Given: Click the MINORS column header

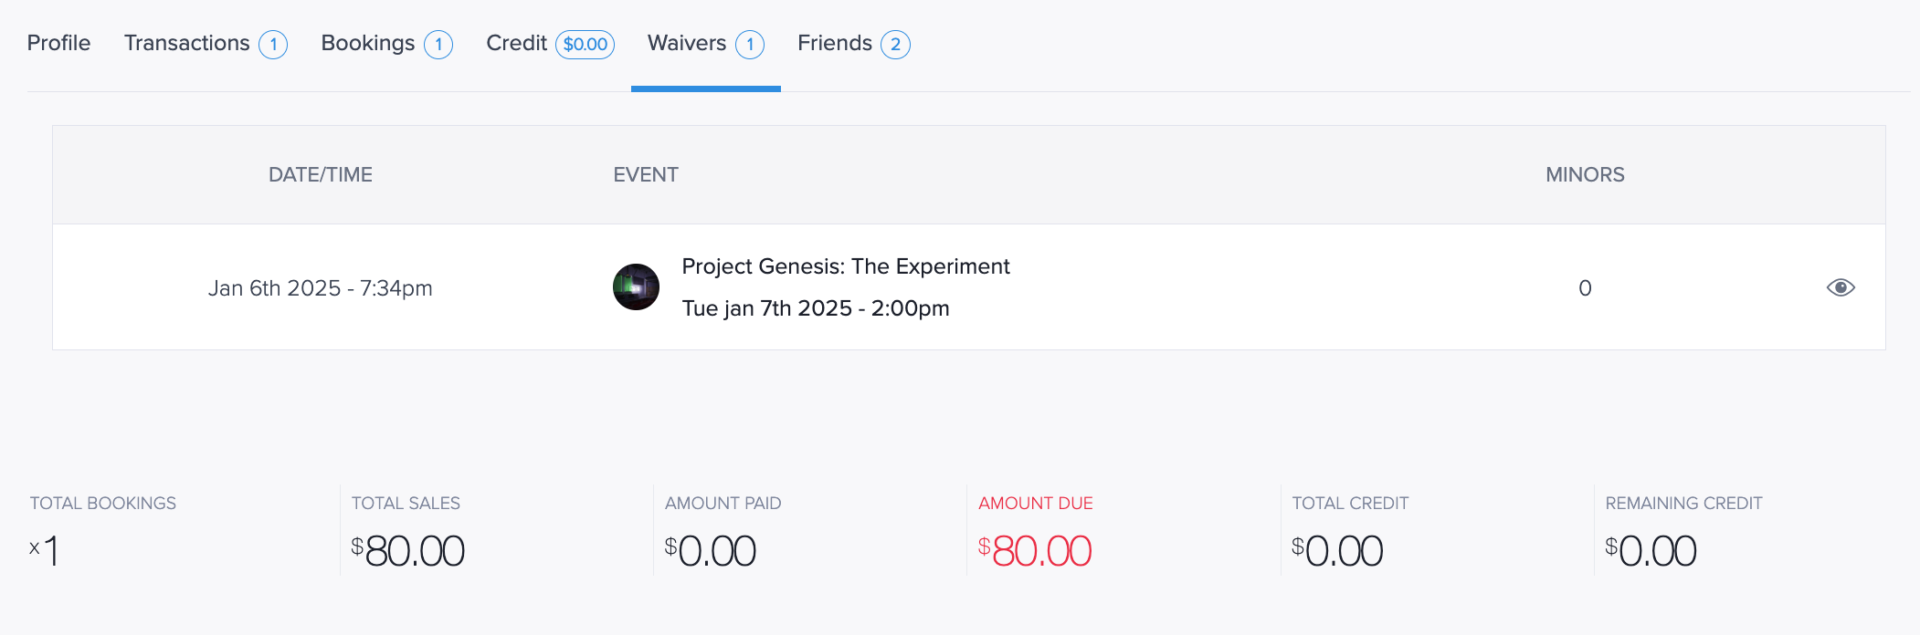Looking at the screenshot, I should point(1585,174).
